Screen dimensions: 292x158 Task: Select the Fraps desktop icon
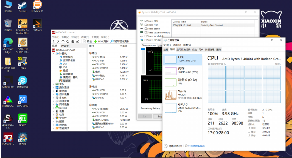[x=23, y=63]
